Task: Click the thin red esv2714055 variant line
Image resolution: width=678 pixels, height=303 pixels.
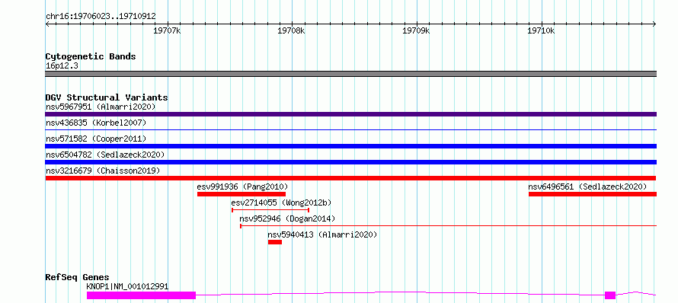Action: (270, 210)
